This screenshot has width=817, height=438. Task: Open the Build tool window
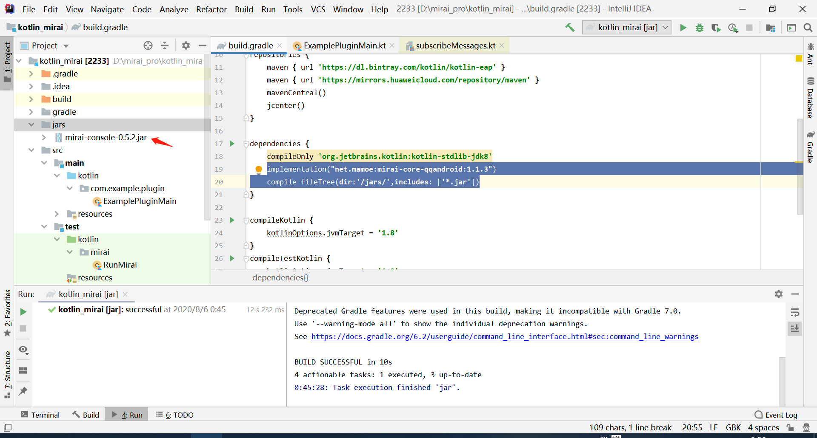pyautogui.click(x=86, y=415)
